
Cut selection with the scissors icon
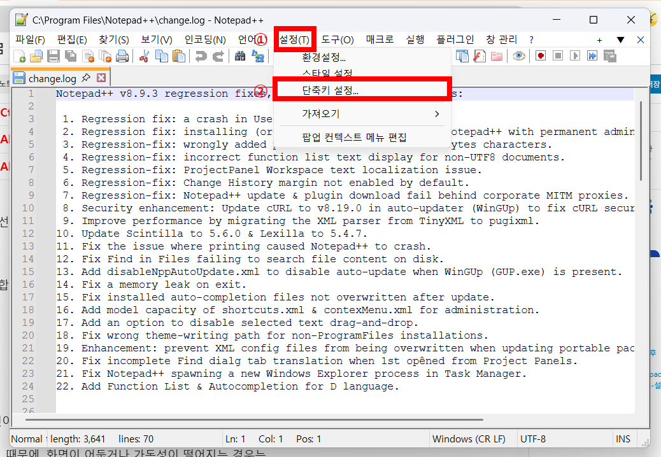pos(144,56)
